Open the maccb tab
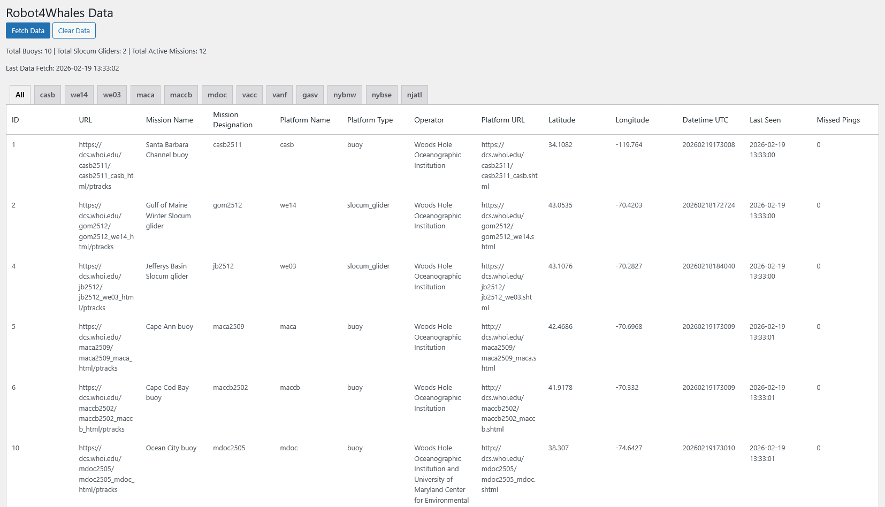Viewport: 885px width, 507px height. 180,94
